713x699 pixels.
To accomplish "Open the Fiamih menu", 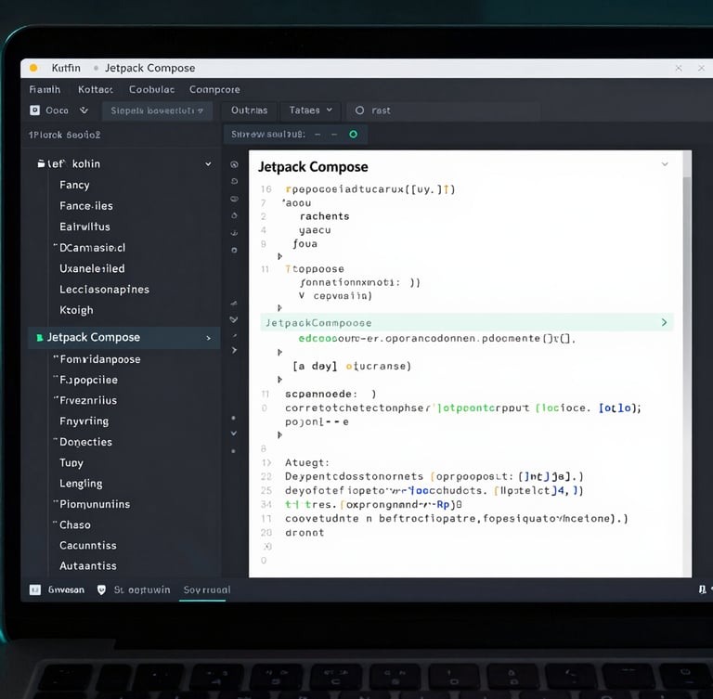I will (45, 90).
